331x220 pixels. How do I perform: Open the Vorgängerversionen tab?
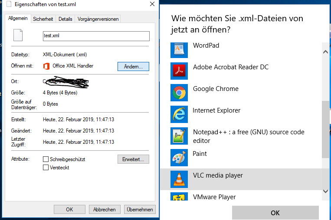(x=98, y=19)
